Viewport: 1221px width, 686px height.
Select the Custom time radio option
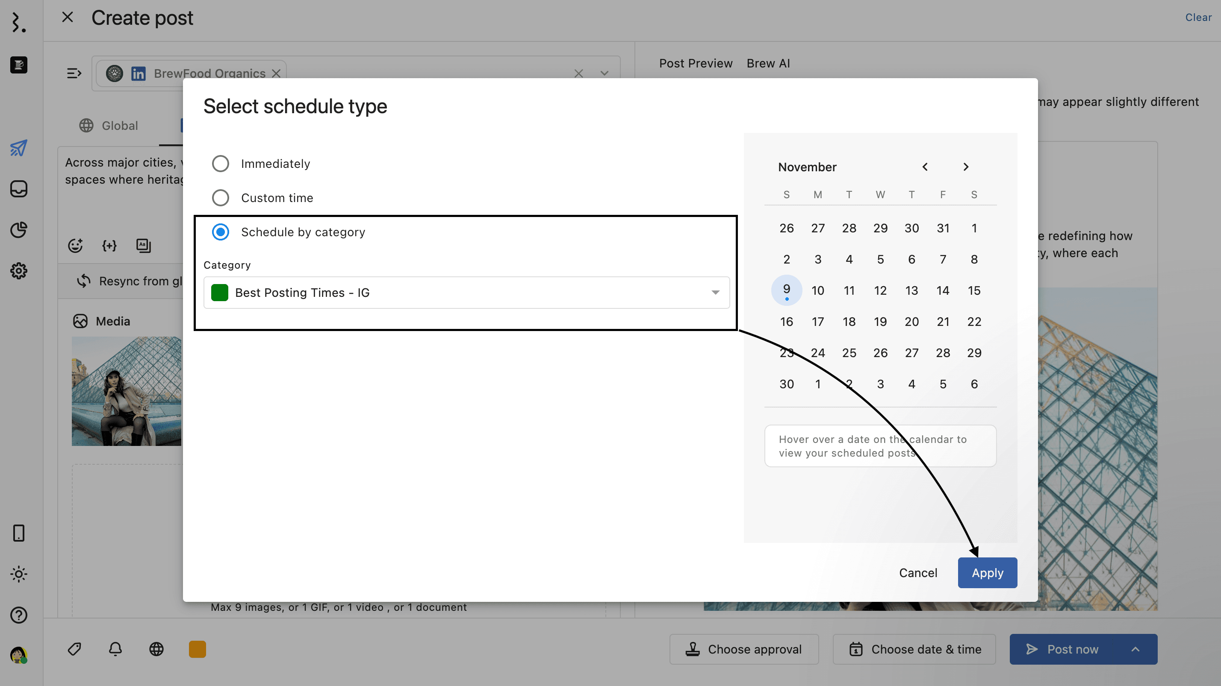point(221,198)
